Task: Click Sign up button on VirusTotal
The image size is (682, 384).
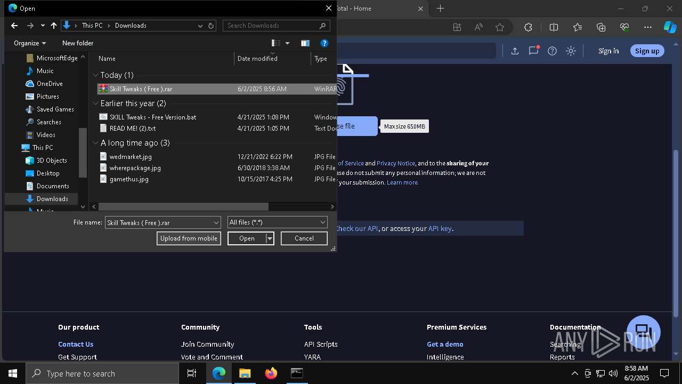Action: click(x=647, y=51)
